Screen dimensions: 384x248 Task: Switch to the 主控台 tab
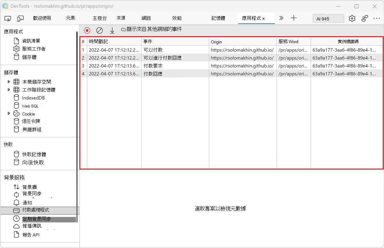[99, 18]
